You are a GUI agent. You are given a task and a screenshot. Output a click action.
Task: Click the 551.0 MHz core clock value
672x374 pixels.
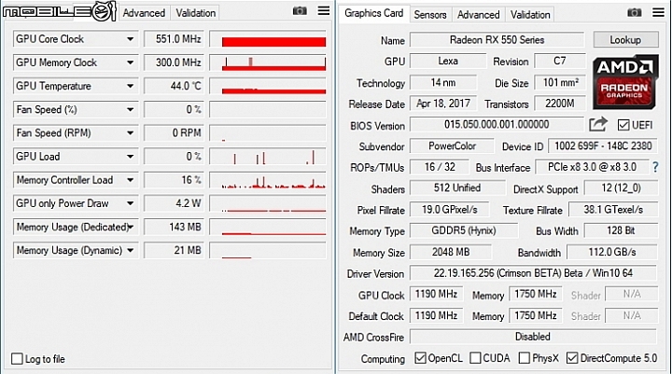point(175,39)
